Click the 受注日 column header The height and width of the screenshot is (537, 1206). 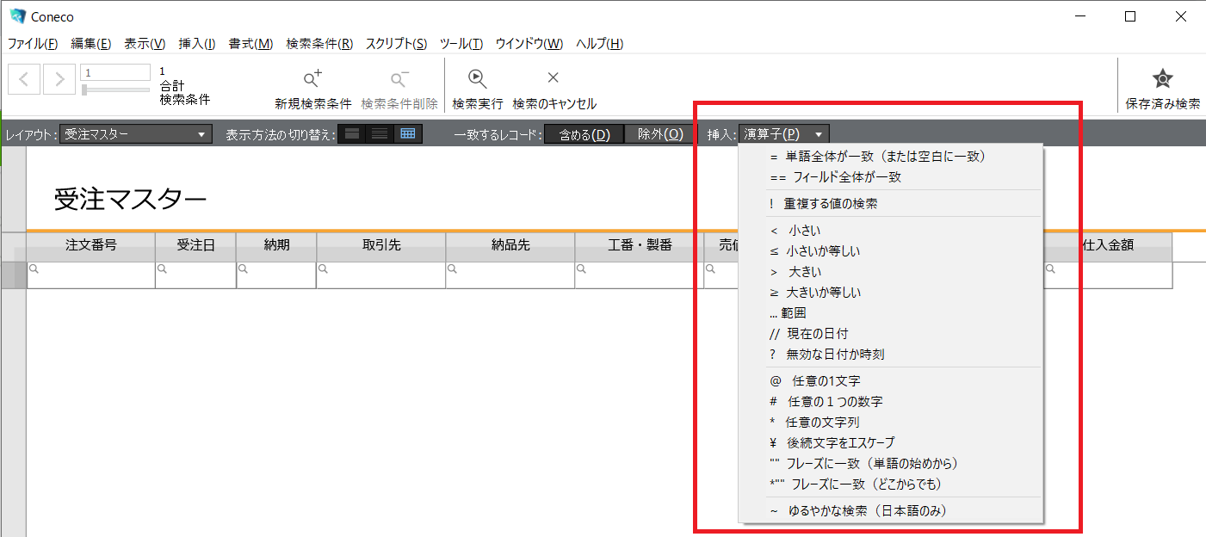tap(195, 245)
